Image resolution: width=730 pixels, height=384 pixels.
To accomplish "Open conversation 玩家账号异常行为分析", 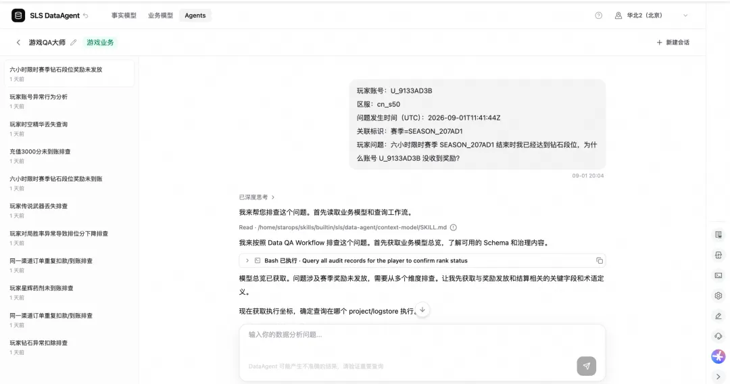I will [70, 101].
